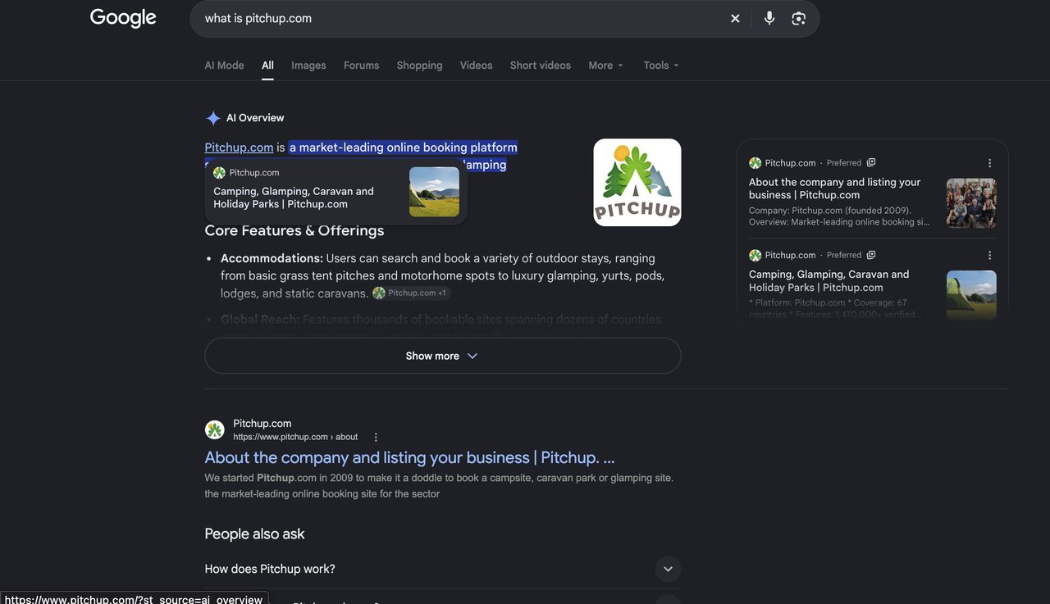The width and height of the screenshot is (1050, 604).
Task: Select the All results tab
Action: [x=268, y=66]
